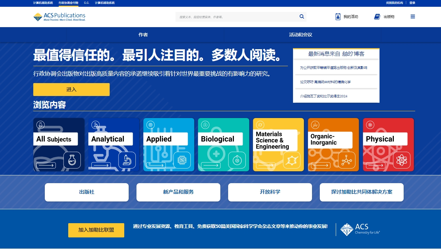The height and width of the screenshot is (252, 441).
Task: Click the microscope icon on Analytical card
Action: pyautogui.click(x=127, y=160)
